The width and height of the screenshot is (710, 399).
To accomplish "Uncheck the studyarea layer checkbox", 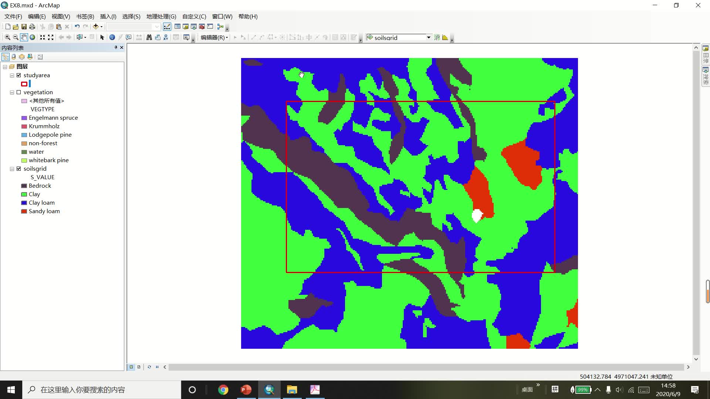I will point(19,75).
